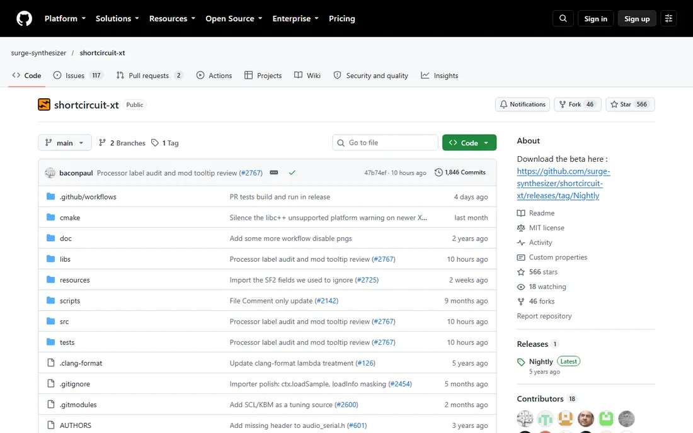Click the folder icon for resources
The height and width of the screenshot is (433, 693).
51,280
